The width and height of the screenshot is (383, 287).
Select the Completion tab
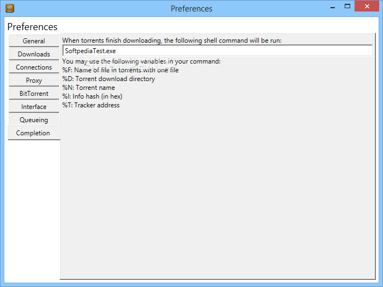tap(34, 133)
